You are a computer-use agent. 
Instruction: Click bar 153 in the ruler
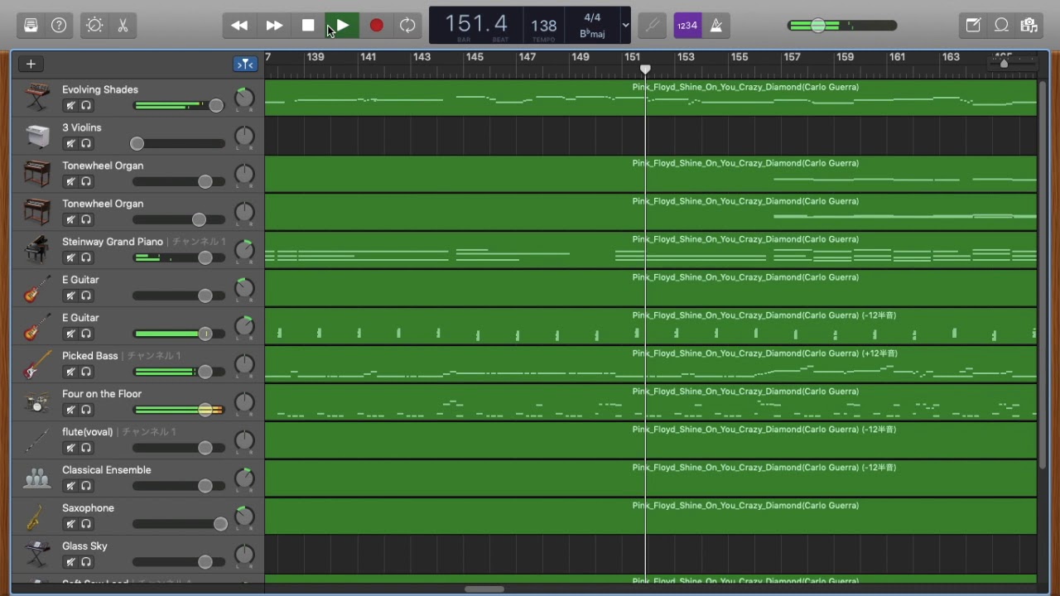tap(686, 57)
